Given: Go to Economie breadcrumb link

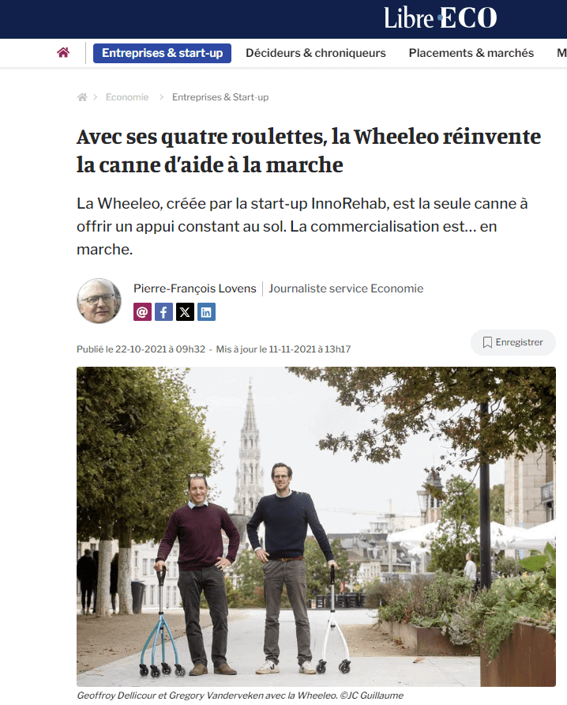Looking at the screenshot, I should pyautogui.click(x=127, y=97).
